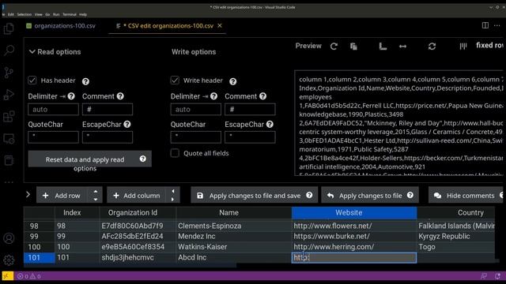Screen dimensions: 506x284
Task: Select the Organization Id column header
Action: pyautogui.click(x=138, y=212)
